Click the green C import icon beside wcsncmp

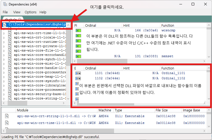click(x=78, y=31)
